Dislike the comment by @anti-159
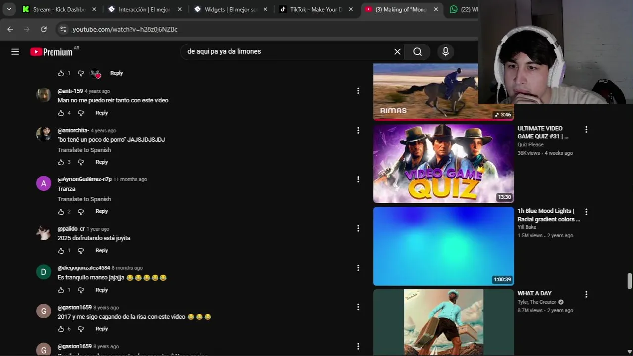 click(x=81, y=113)
